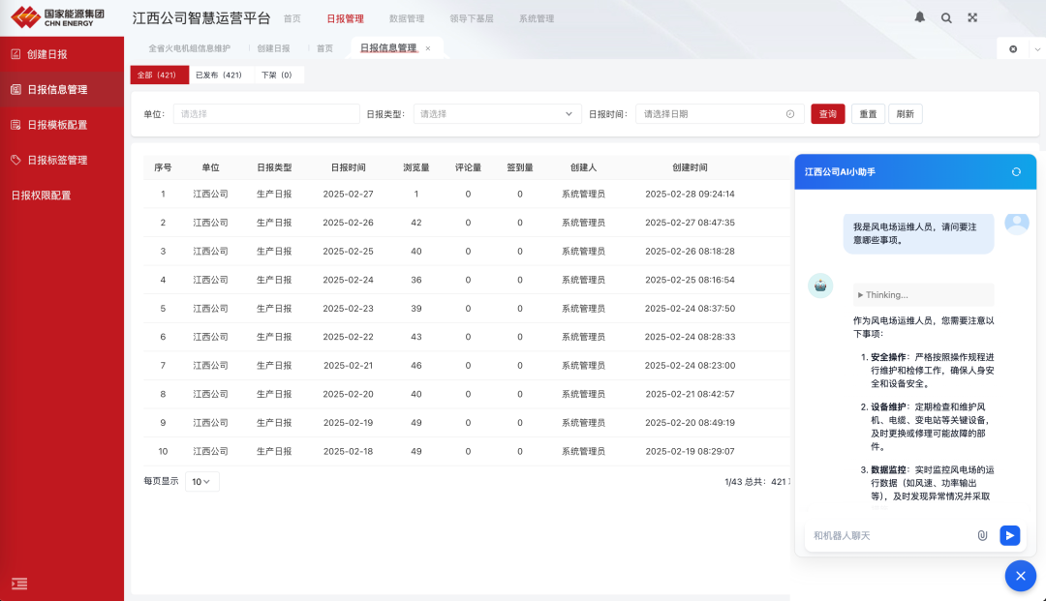Image resolution: width=1046 pixels, height=601 pixels.
Task: Click the 江西公司AI小助手 panel header
Action: (915, 172)
